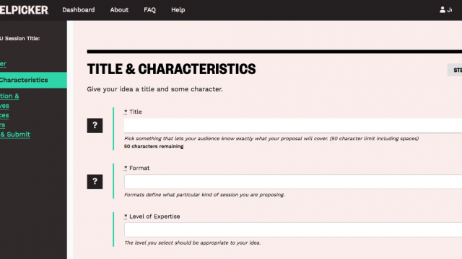Click the sidebar link ending in 'rs'
Viewport: 462px width, 259px height.
click(x=3, y=125)
